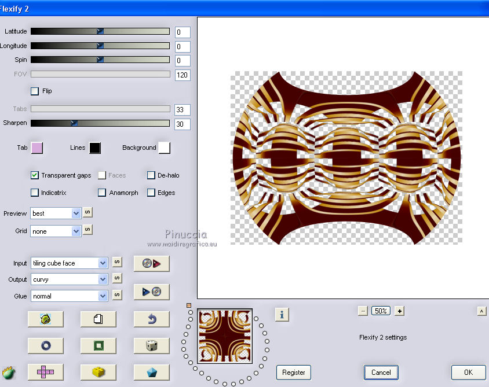The image size is (489, 387).
Task: Click the blue undo arrow button
Action: (152, 319)
